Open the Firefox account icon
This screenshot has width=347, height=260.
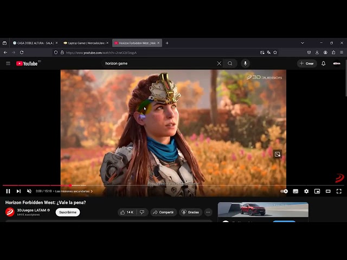pos(325,53)
